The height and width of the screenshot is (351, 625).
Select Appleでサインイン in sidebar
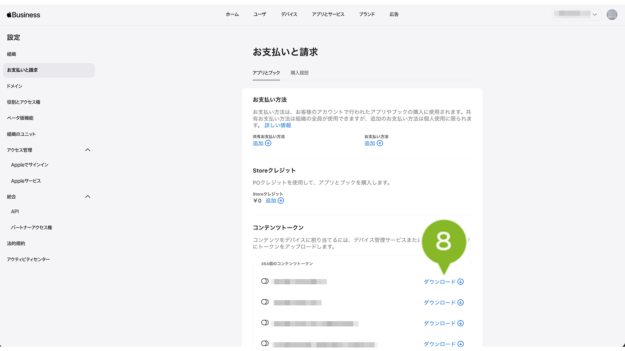pyautogui.click(x=30, y=165)
